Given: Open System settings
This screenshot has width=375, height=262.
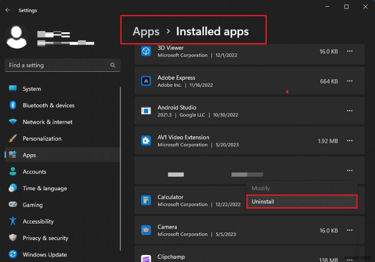Looking at the screenshot, I should tap(62, 89).
